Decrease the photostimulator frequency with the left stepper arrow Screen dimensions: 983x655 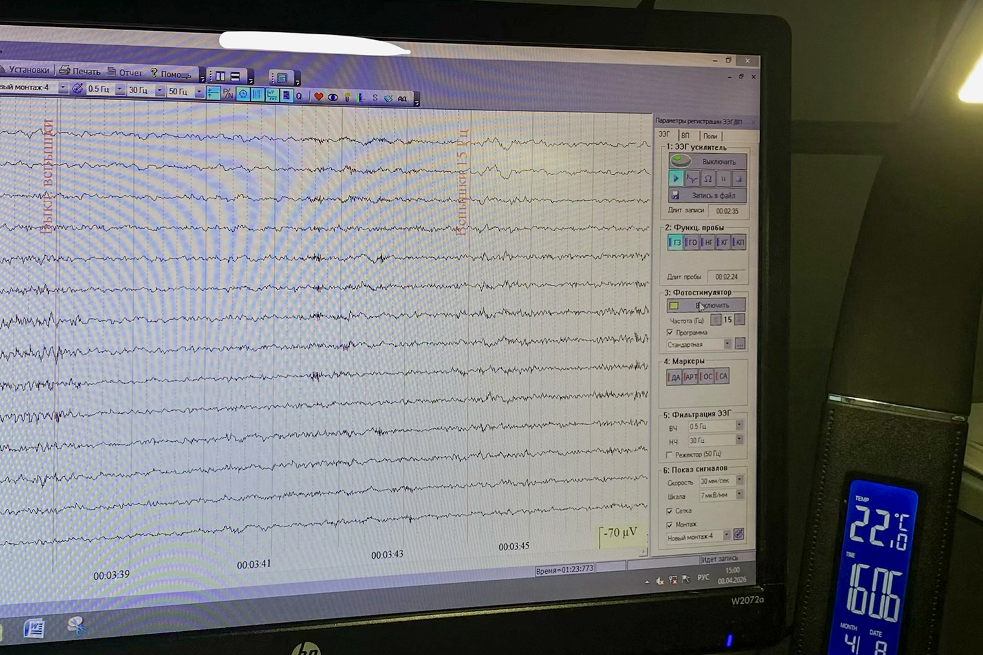click(x=715, y=320)
